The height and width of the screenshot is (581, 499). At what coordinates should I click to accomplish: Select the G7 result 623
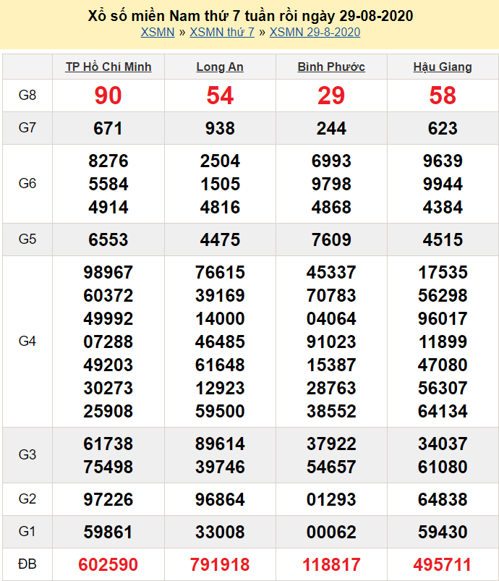[x=443, y=128]
